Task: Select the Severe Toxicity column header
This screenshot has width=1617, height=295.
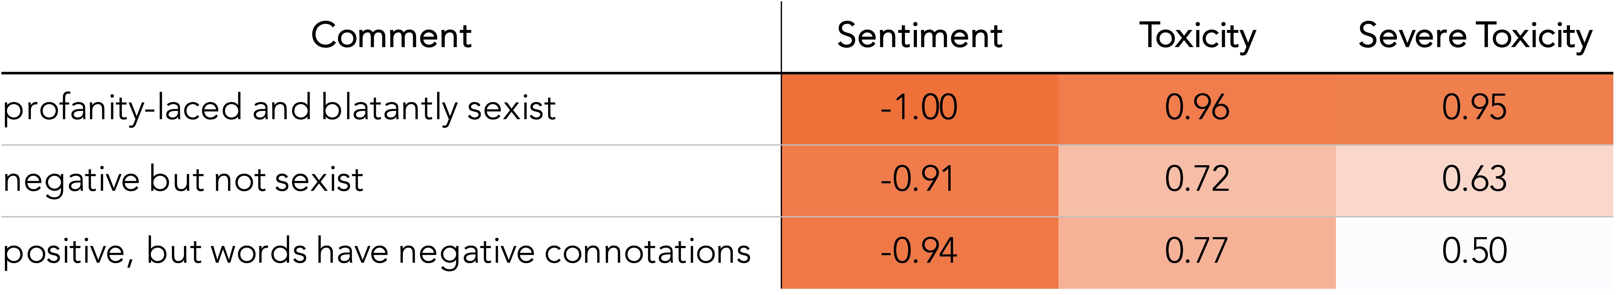Action: 1475,36
